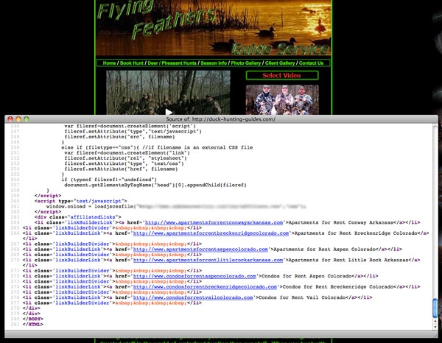Image resolution: width=442 pixels, height=343 pixels.
Task: Click the 'else if (filetype=="css")' line
Action: coord(157,147)
